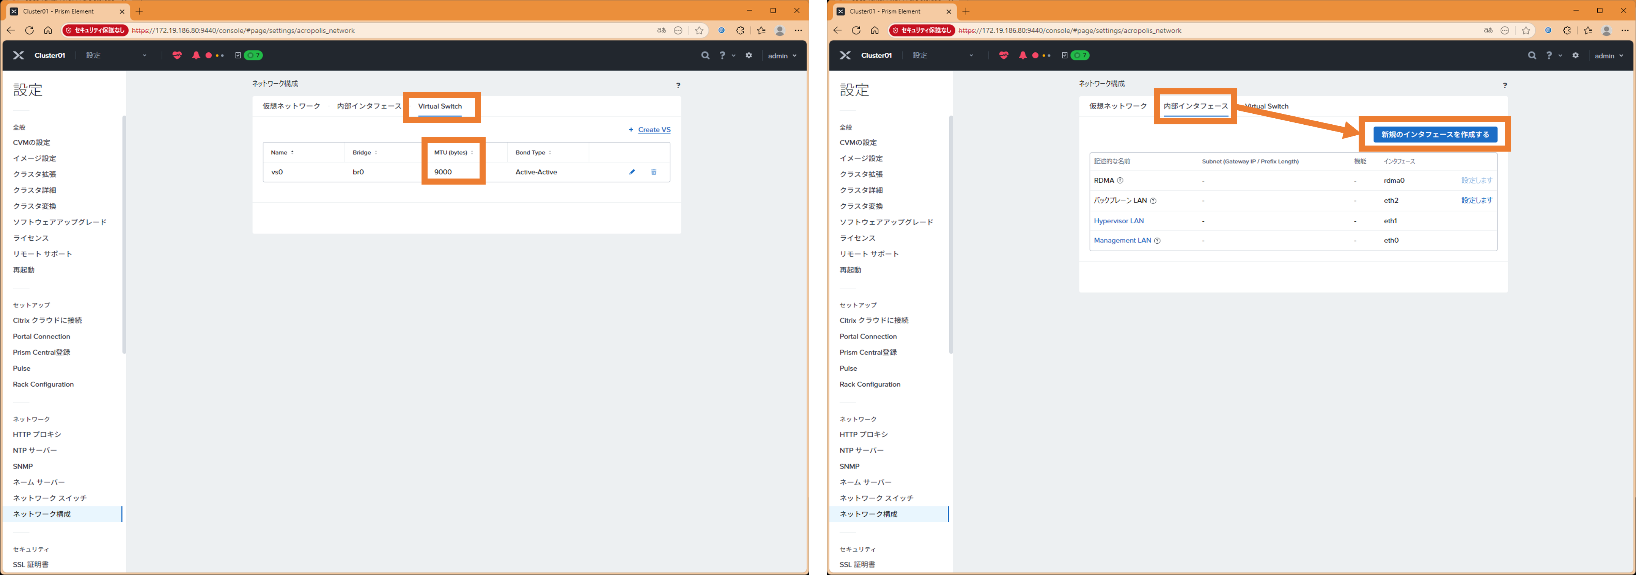Click the favorites star in right browser address bar
1636x575 pixels.
point(1526,30)
